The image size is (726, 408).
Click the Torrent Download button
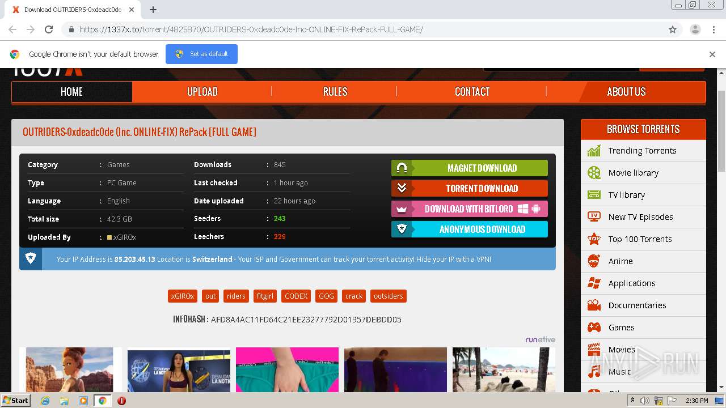coord(470,188)
